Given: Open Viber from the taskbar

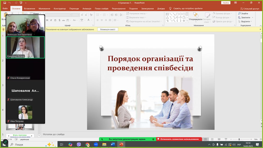Looking at the screenshot, I should point(79,144).
